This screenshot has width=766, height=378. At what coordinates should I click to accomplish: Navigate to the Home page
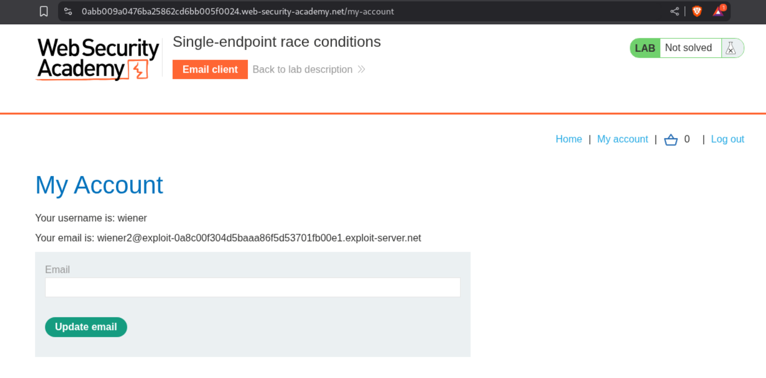568,139
